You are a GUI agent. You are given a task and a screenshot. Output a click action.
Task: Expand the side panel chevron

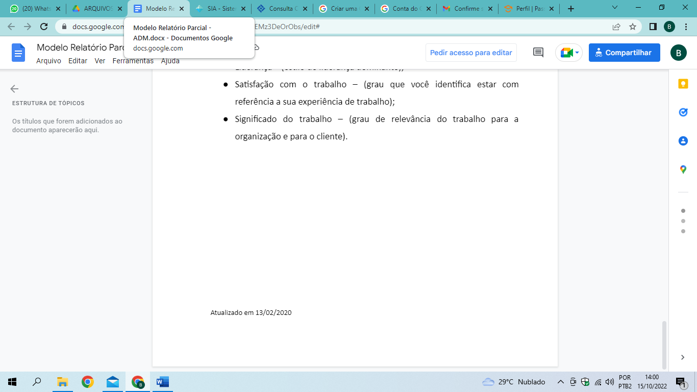(683, 357)
